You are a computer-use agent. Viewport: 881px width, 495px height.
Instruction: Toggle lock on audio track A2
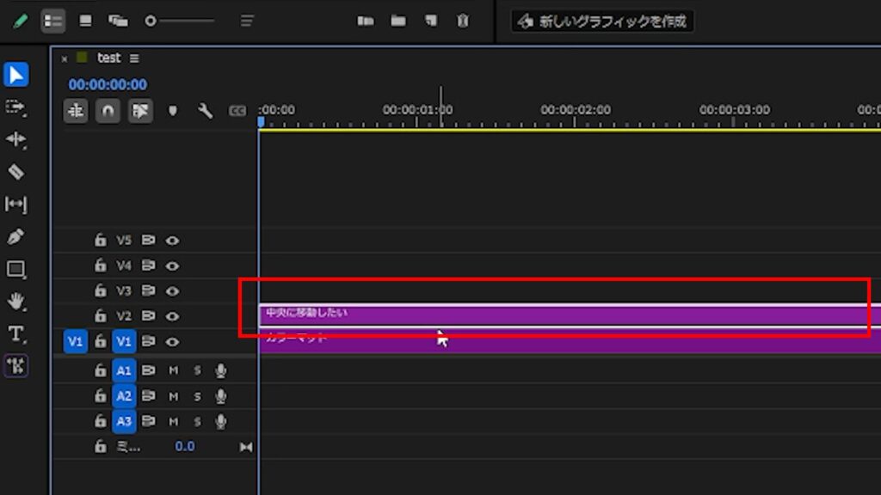100,396
